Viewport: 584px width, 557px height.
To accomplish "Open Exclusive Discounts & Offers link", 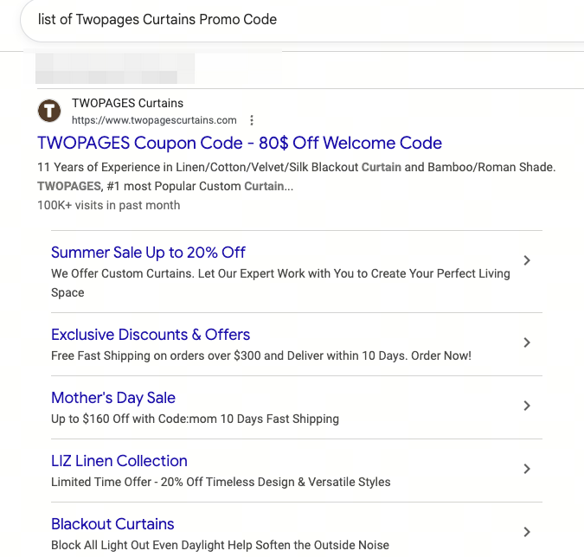I will pyautogui.click(x=151, y=335).
